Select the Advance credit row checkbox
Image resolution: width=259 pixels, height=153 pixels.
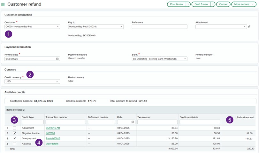pos(14,144)
